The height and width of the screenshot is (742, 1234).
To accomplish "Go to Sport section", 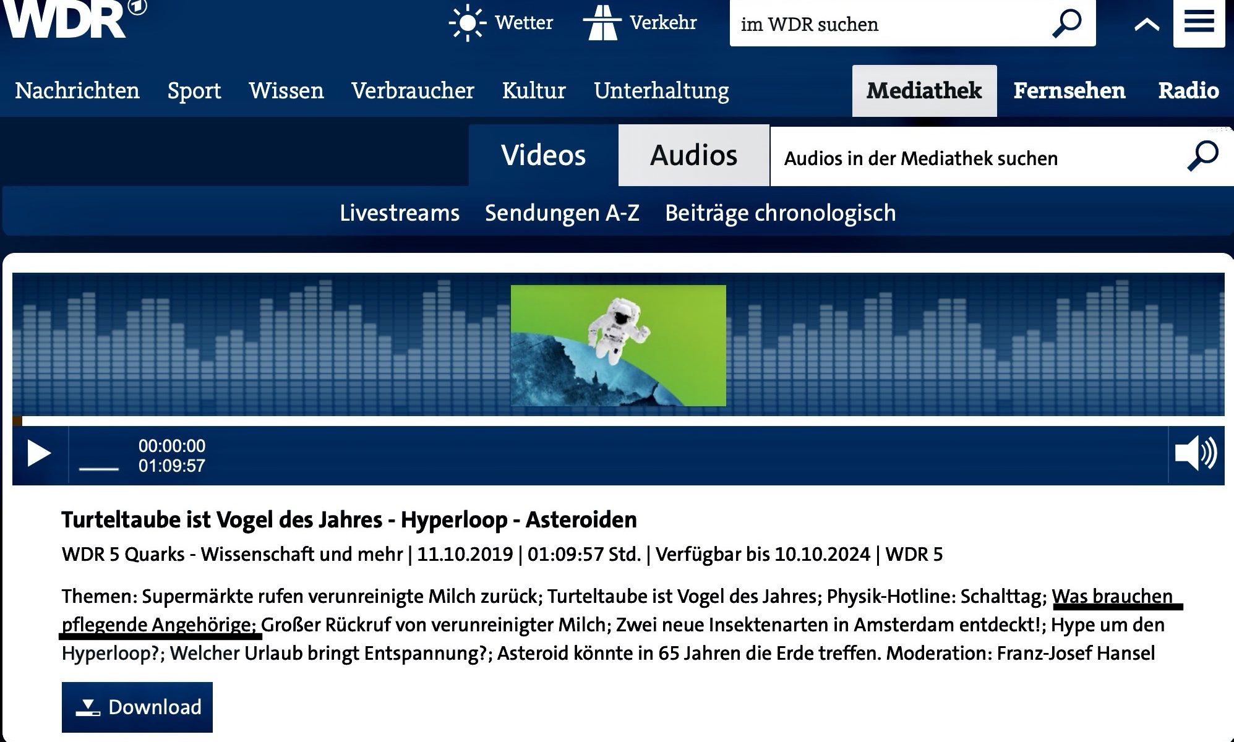I will (x=194, y=90).
